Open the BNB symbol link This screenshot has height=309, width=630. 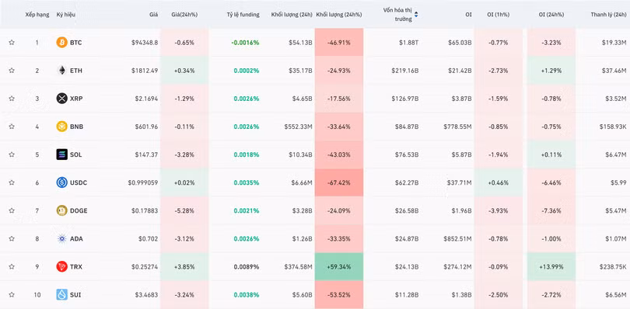tap(76, 127)
